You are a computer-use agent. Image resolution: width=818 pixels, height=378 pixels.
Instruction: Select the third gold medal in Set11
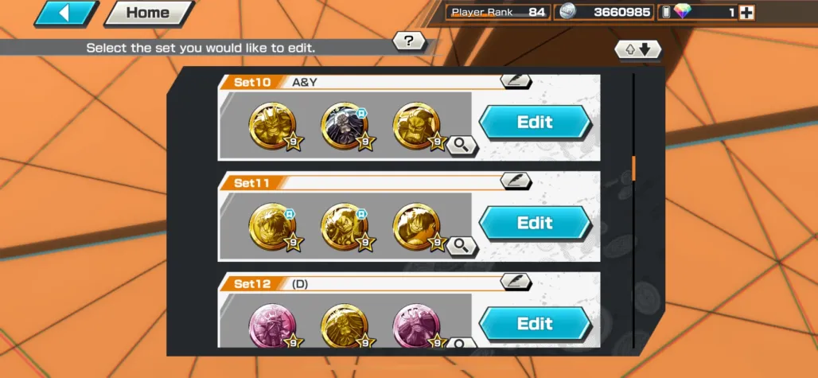[x=416, y=226]
